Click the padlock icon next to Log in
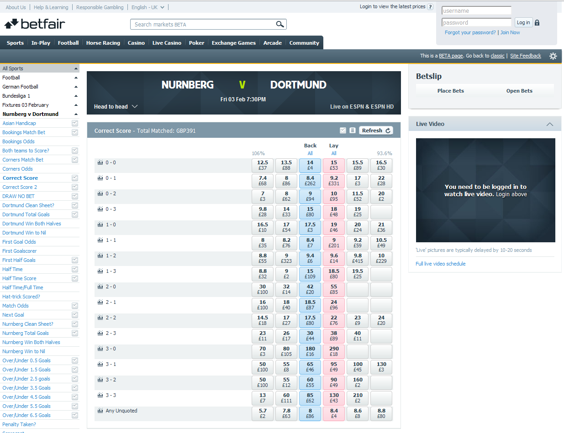564x433 pixels. (x=537, y=22)
